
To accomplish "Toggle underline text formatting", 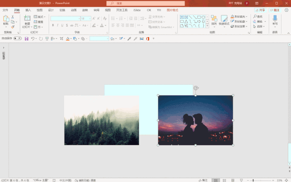I will (x=63, y=25).
